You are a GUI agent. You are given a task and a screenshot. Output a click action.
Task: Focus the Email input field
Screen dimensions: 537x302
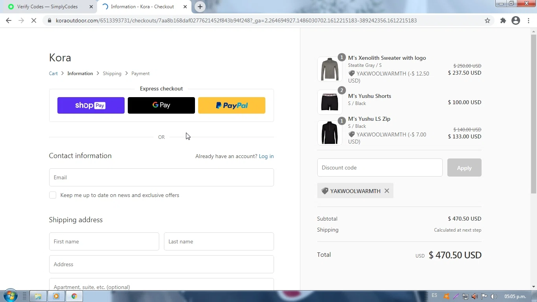(x=161, y=177)
